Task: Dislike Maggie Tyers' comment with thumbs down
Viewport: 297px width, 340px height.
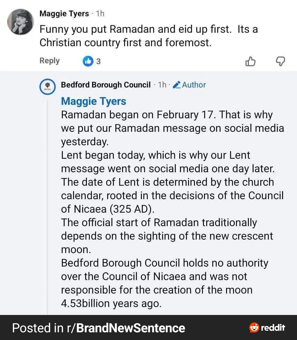Action: [x=280, y=61]
